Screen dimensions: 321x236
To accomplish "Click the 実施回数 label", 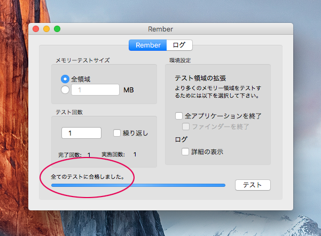I will tap(113, 154).
